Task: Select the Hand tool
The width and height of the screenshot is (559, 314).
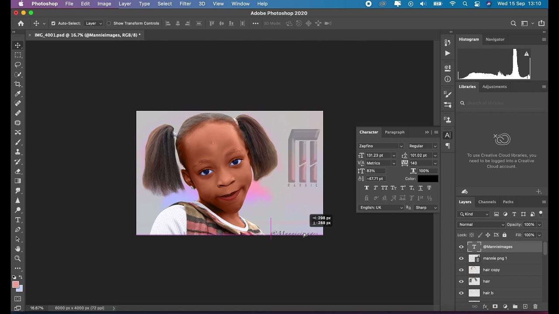Action: pos(18,249)
